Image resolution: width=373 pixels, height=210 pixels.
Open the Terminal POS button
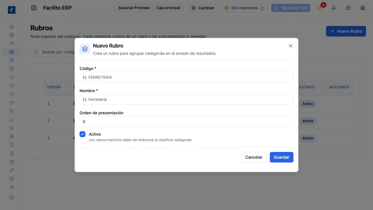click(291, 8)
